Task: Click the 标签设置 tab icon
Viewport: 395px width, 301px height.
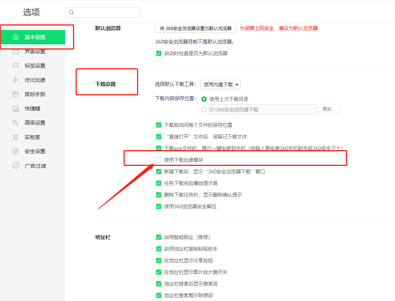Action: click(x=16, y=65)
